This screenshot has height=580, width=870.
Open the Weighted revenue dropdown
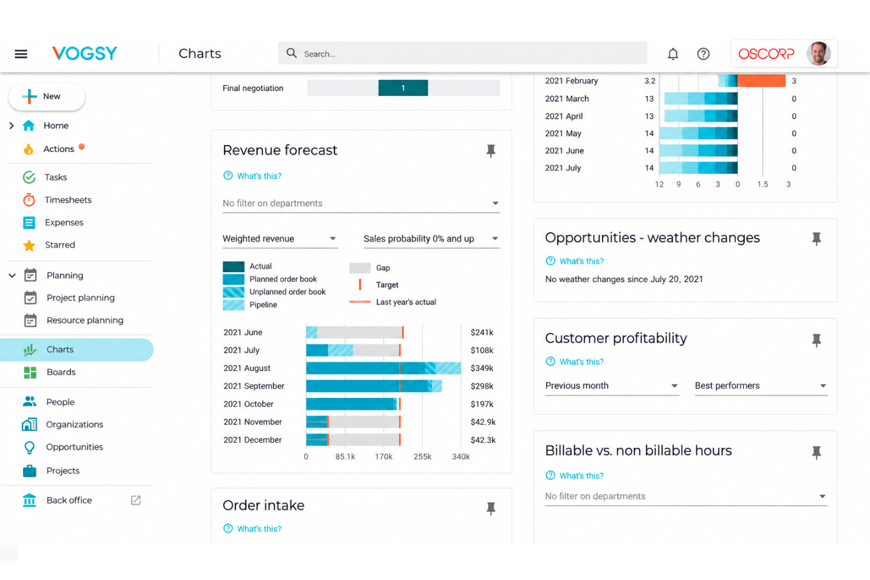(x=280, y=239)
